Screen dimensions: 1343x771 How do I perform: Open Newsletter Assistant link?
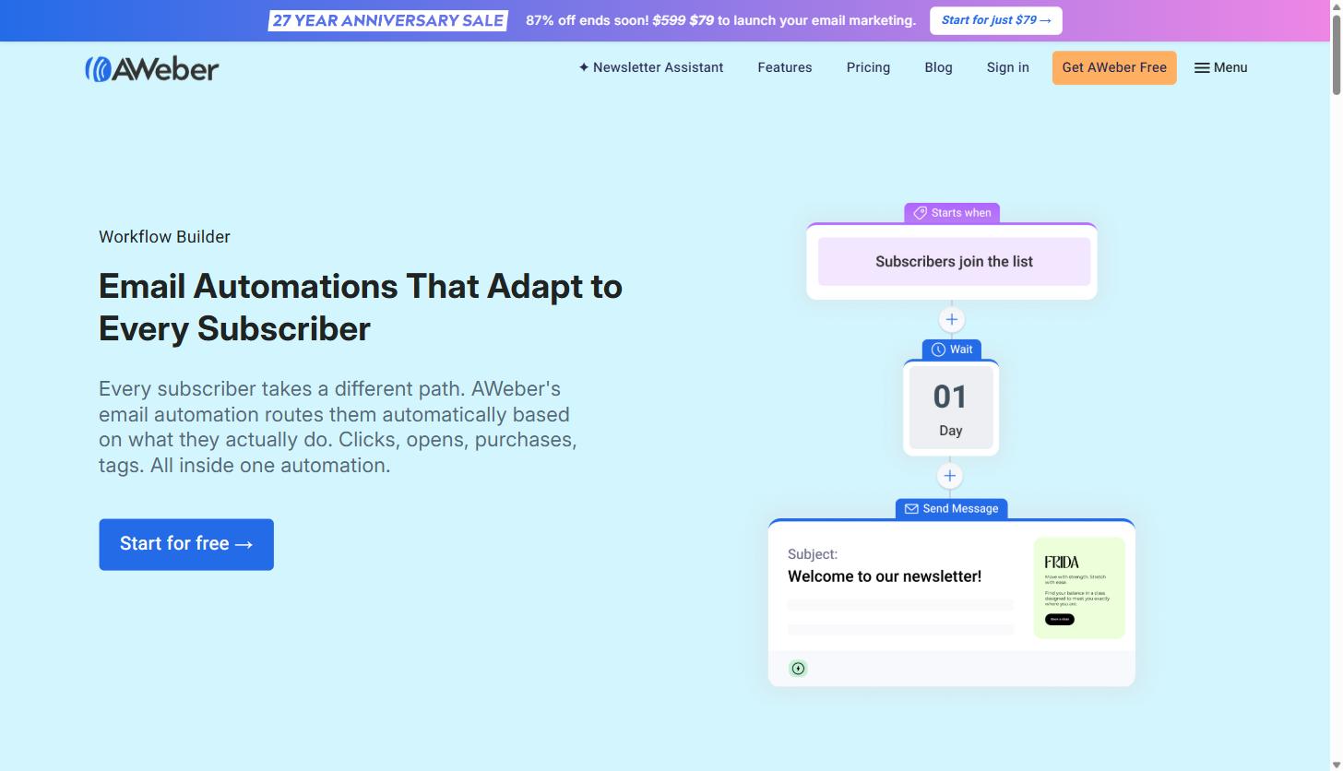(651, 67)
